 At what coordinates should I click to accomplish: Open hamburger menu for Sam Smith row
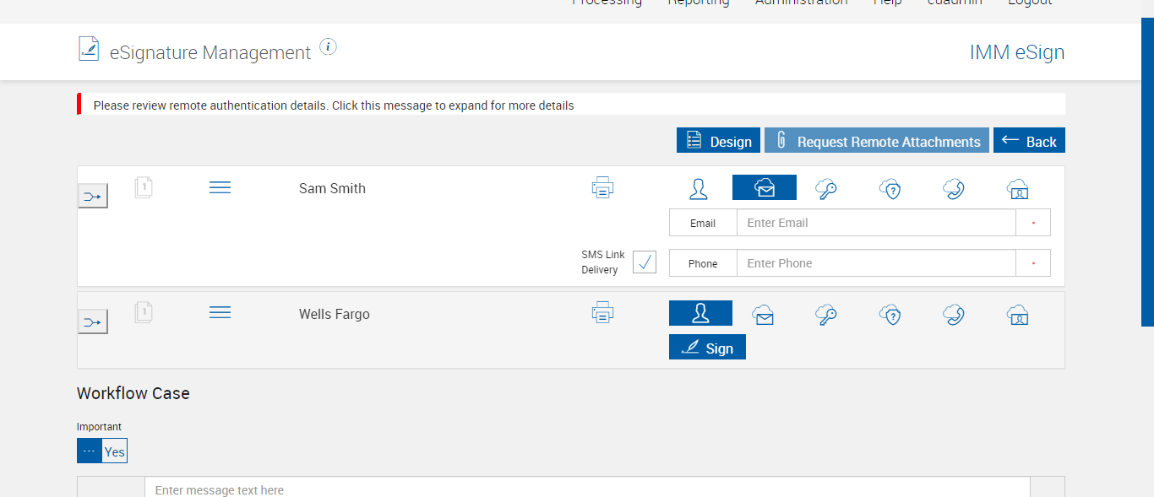[220, 187]
